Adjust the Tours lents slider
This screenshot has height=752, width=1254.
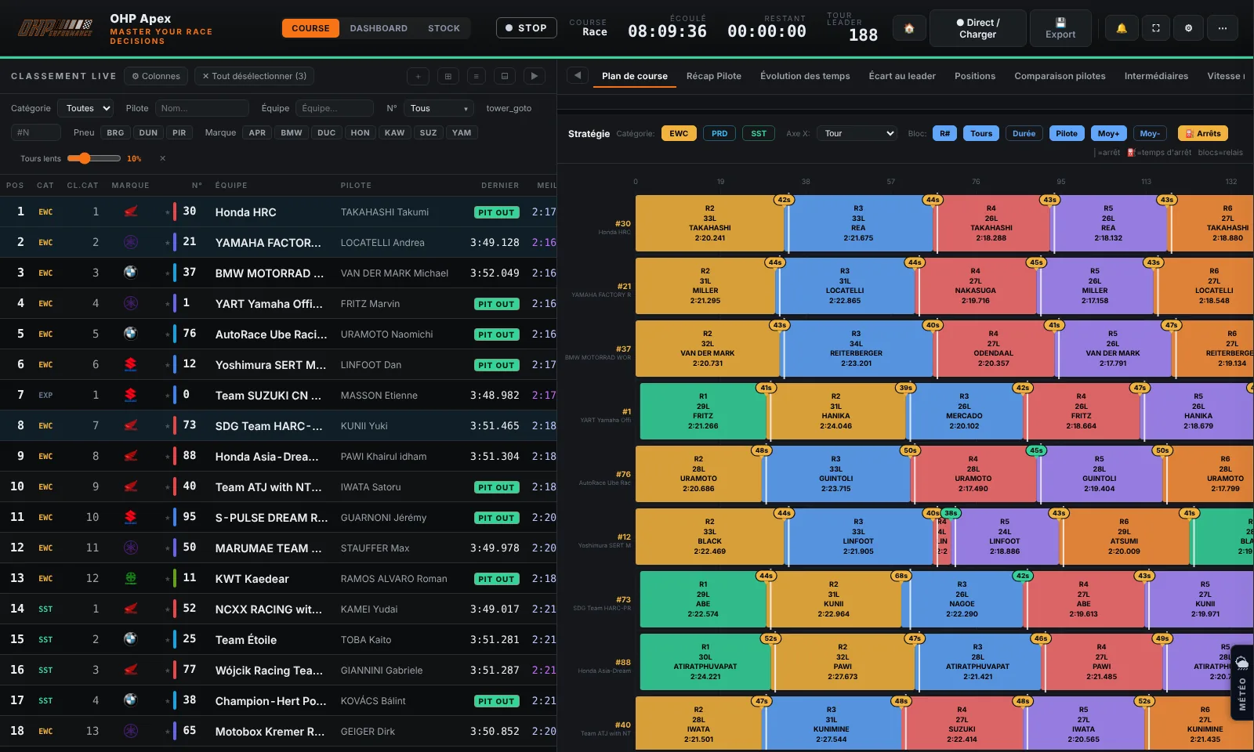(x=93, y=158)
